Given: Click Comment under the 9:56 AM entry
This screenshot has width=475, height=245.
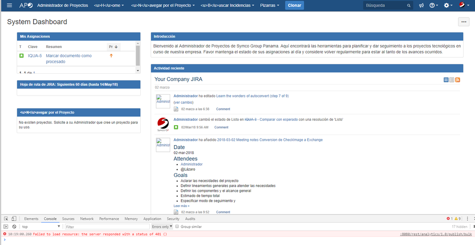Looking at the screenshot, I should pyautogui.click(x=221, y=127).
